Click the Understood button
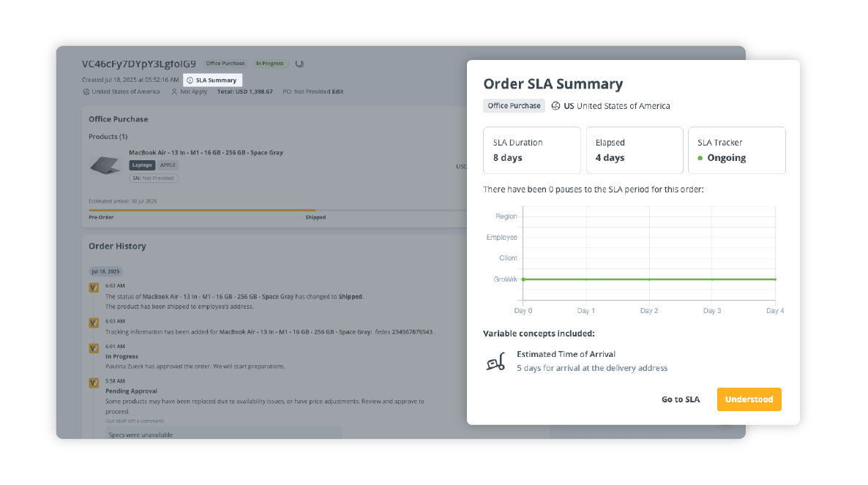The height and width of the screenshot is (485, 868). pyautogui.click(x=749, y=399)
